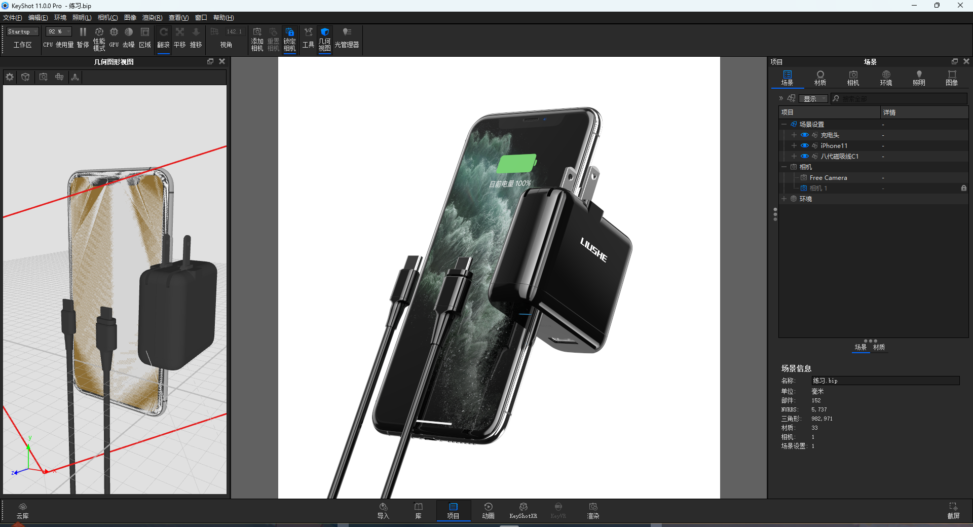973x527 pixels.
Task: Open the cloud library (云库)
Action: click(22, 511)
